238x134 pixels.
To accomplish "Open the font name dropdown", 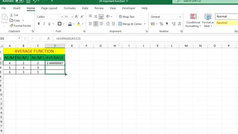I will pyautogui.click(x=62, y=17).
